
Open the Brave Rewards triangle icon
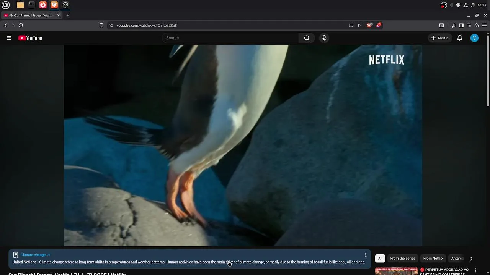[378, 25]
